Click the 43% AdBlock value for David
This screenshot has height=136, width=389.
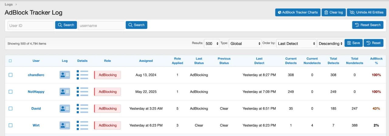tap(376, 108)
